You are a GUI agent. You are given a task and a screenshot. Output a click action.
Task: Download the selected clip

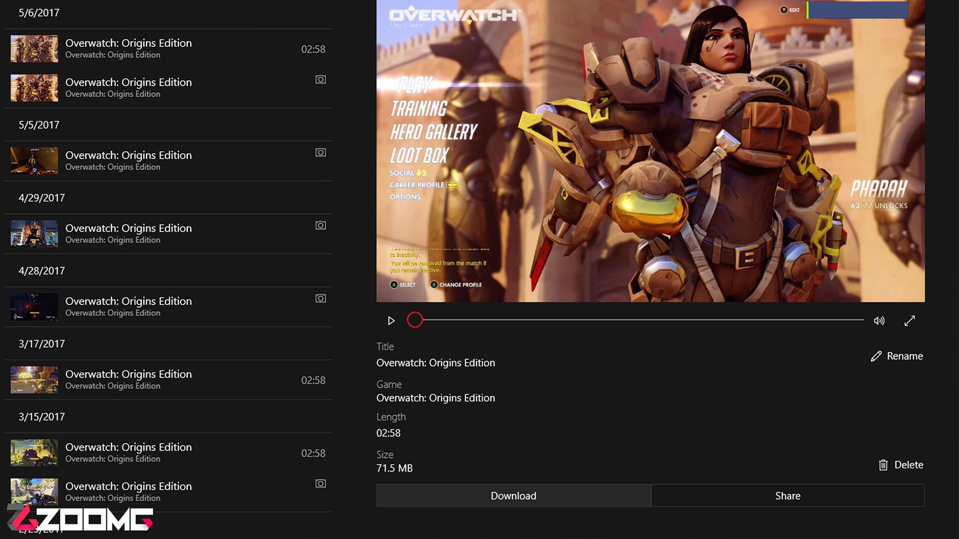513,496
